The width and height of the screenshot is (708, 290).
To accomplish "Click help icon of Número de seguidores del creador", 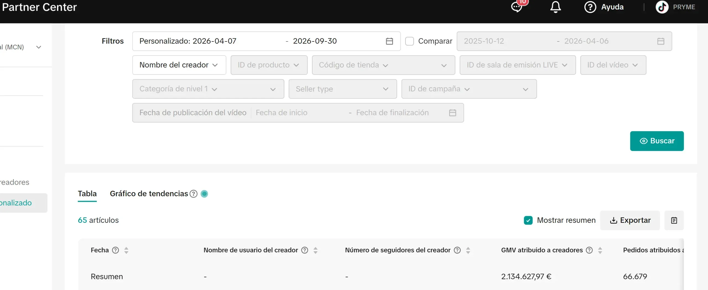I will [x=457, y=250].
